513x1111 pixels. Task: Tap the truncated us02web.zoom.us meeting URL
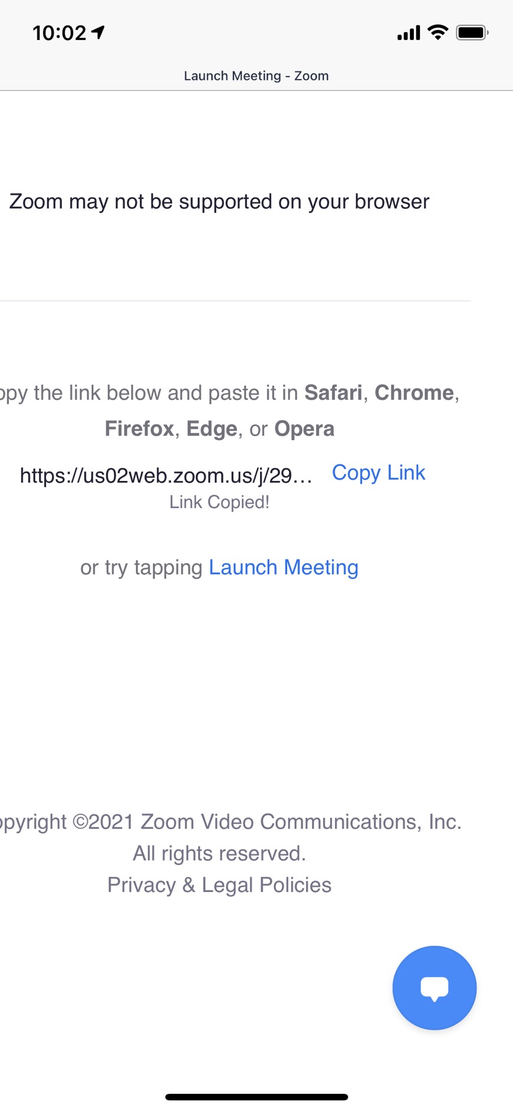pyautogui.click(x=166, y=475)
